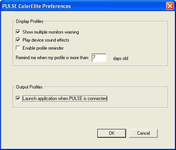
Task: Confirm preferences with the OK button
Action: (111, 133)
